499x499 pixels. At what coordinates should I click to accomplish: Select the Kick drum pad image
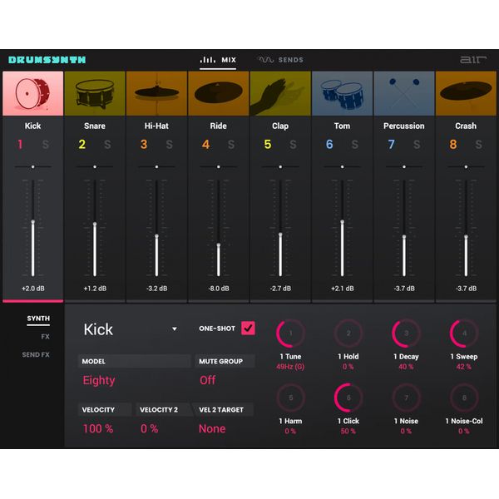point(32,93)
